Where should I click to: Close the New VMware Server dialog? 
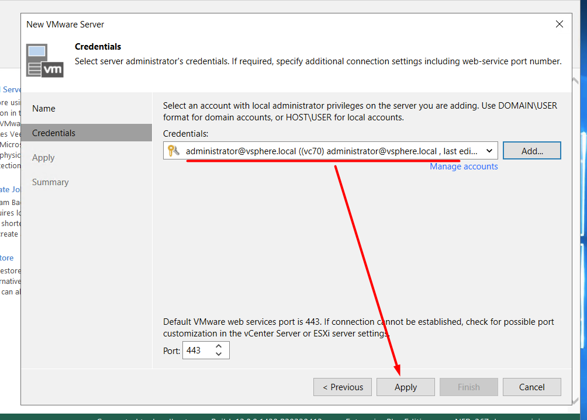[x=560, y=24]
